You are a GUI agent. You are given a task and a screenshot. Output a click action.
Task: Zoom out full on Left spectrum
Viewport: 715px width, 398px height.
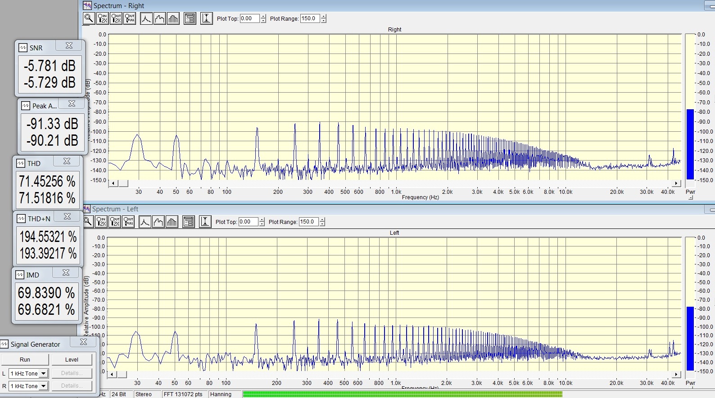point(128,222)
